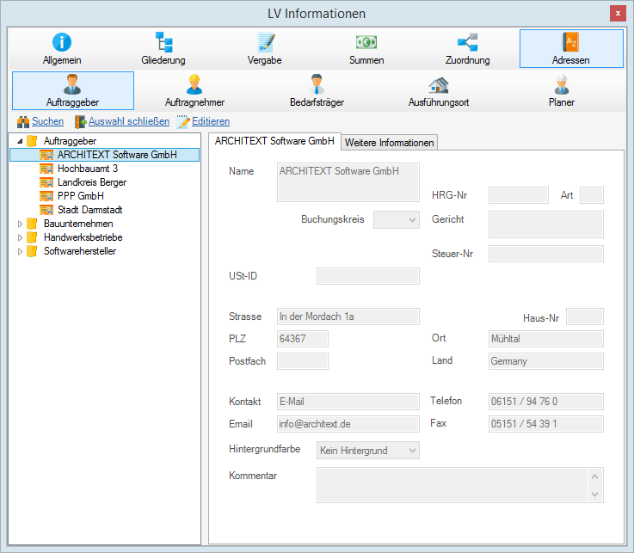Click the Kontakt field showing E-Mail
Viewport: 634px width, 553px height.
tap(348, 402)
